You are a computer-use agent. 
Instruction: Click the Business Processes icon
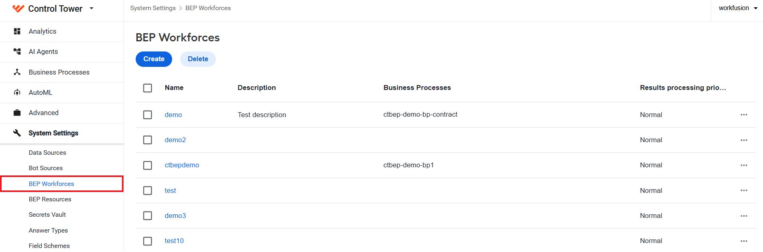17,72
